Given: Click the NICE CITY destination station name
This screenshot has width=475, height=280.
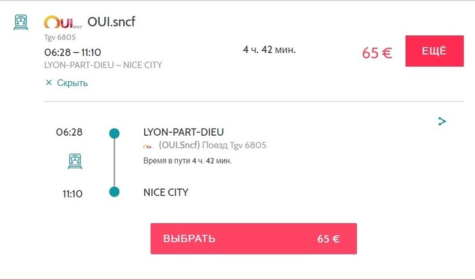Looking at the screenshot, I should [x=166, y=192].
